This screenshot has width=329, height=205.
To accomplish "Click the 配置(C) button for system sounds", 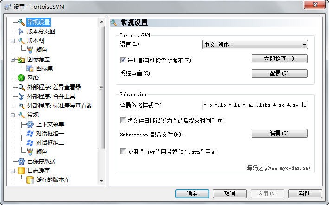I will point(279,73).
